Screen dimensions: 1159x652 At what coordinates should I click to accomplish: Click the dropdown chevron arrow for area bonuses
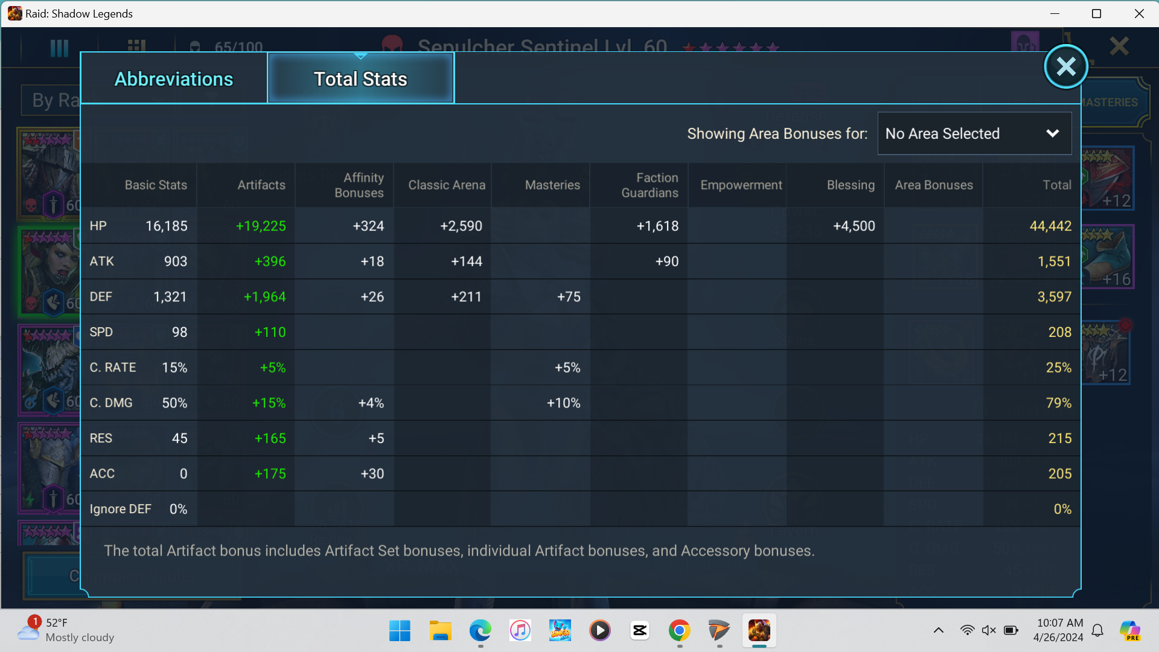pyautogui.click(x=1052, y=133)
